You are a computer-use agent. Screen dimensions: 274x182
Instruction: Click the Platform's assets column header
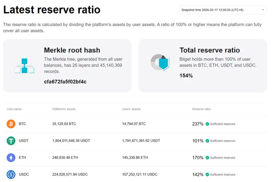pyautogui.click(x=64, y=109)
